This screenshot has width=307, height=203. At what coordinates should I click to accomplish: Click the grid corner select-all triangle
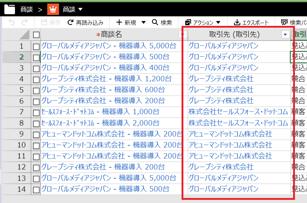click(x=25, y=34)
